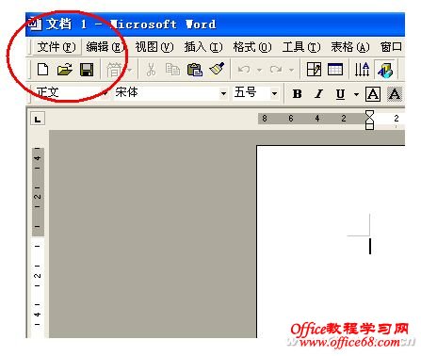Image resolution: width=421 pixels, height=356 pixels.
Task: Click the Change Text Direction icon
Action: [362, 69]
